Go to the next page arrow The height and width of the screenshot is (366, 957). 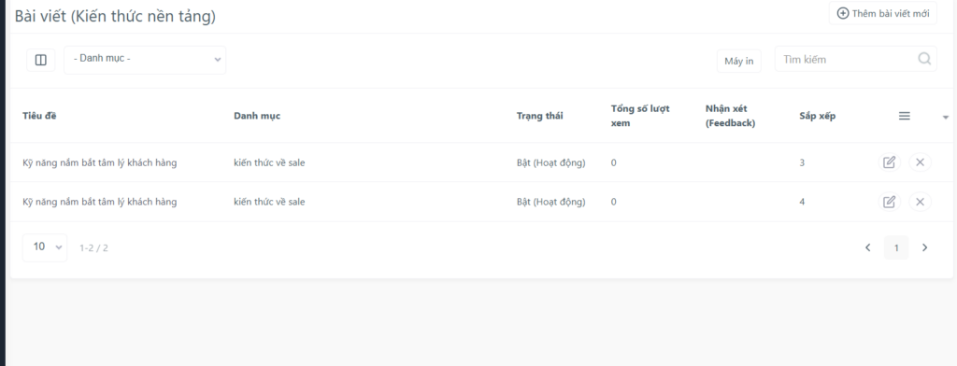pos(924,247)
